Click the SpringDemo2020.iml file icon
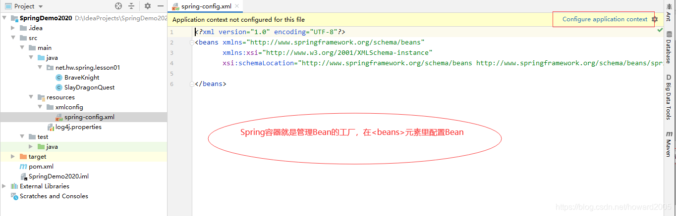Screen dimensions: 676x216 (x=23, y=176)
